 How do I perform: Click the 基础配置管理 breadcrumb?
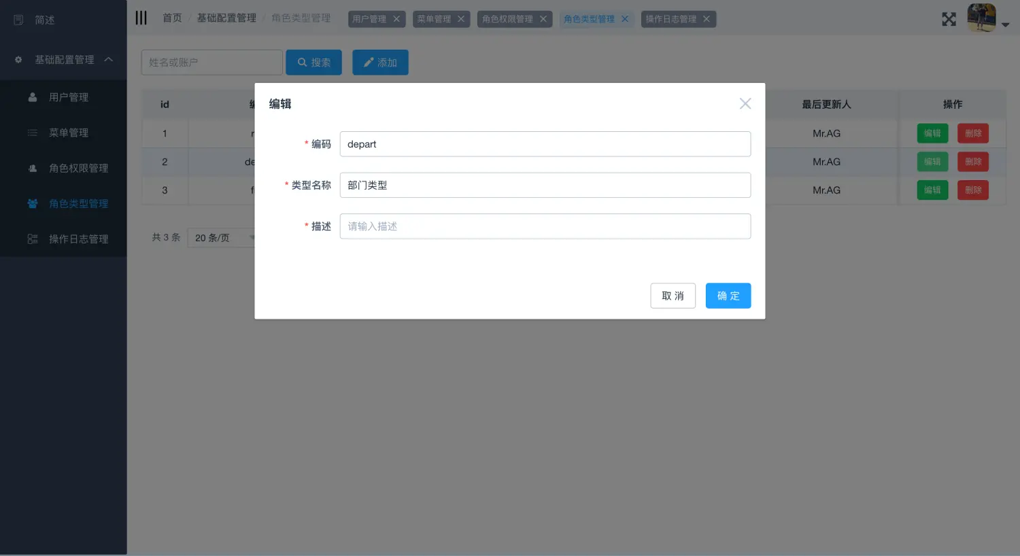pos(226,18)
